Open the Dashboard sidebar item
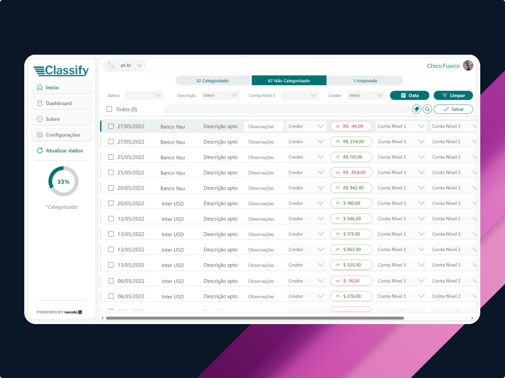This screenshot has width=505, height=378. 62,103
